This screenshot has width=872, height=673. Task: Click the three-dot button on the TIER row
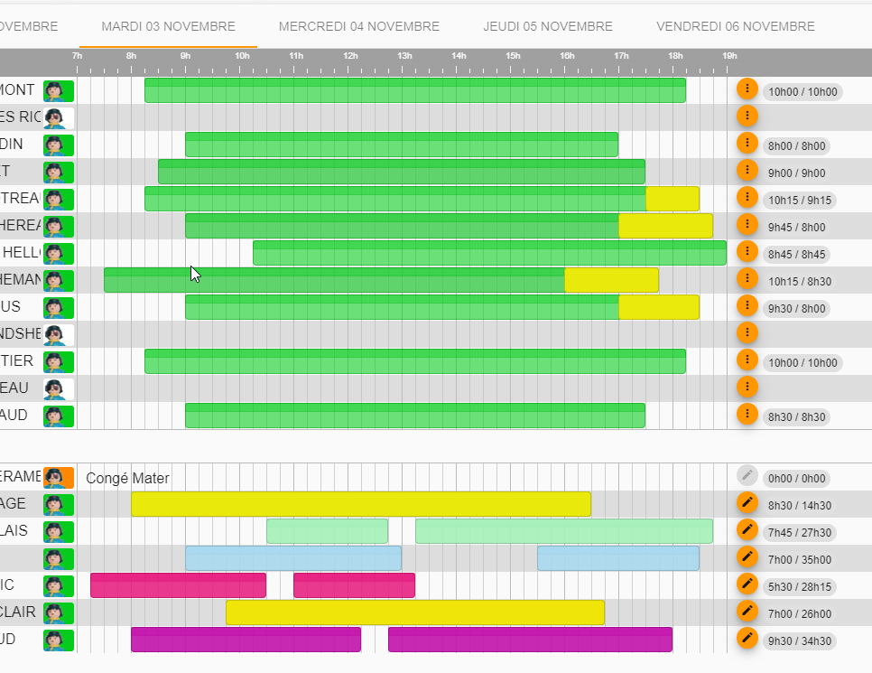[x=747, y=360]
